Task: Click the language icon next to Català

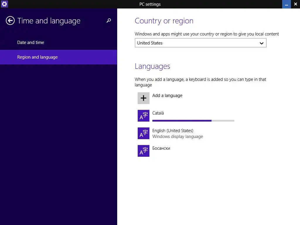Action: 144,116
